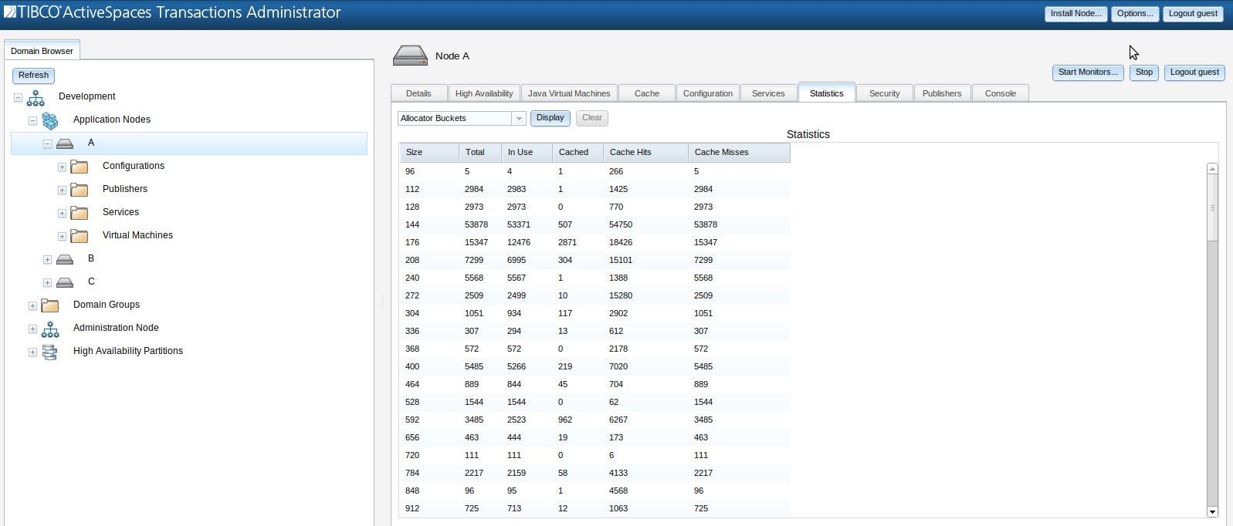Click the large Node A header icon

click(410, 56)
